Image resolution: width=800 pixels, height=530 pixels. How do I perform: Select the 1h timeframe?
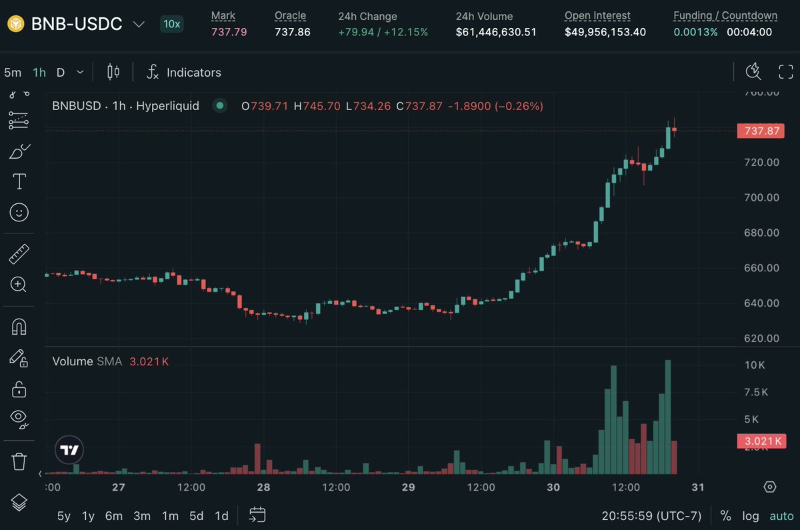point(39,72)
